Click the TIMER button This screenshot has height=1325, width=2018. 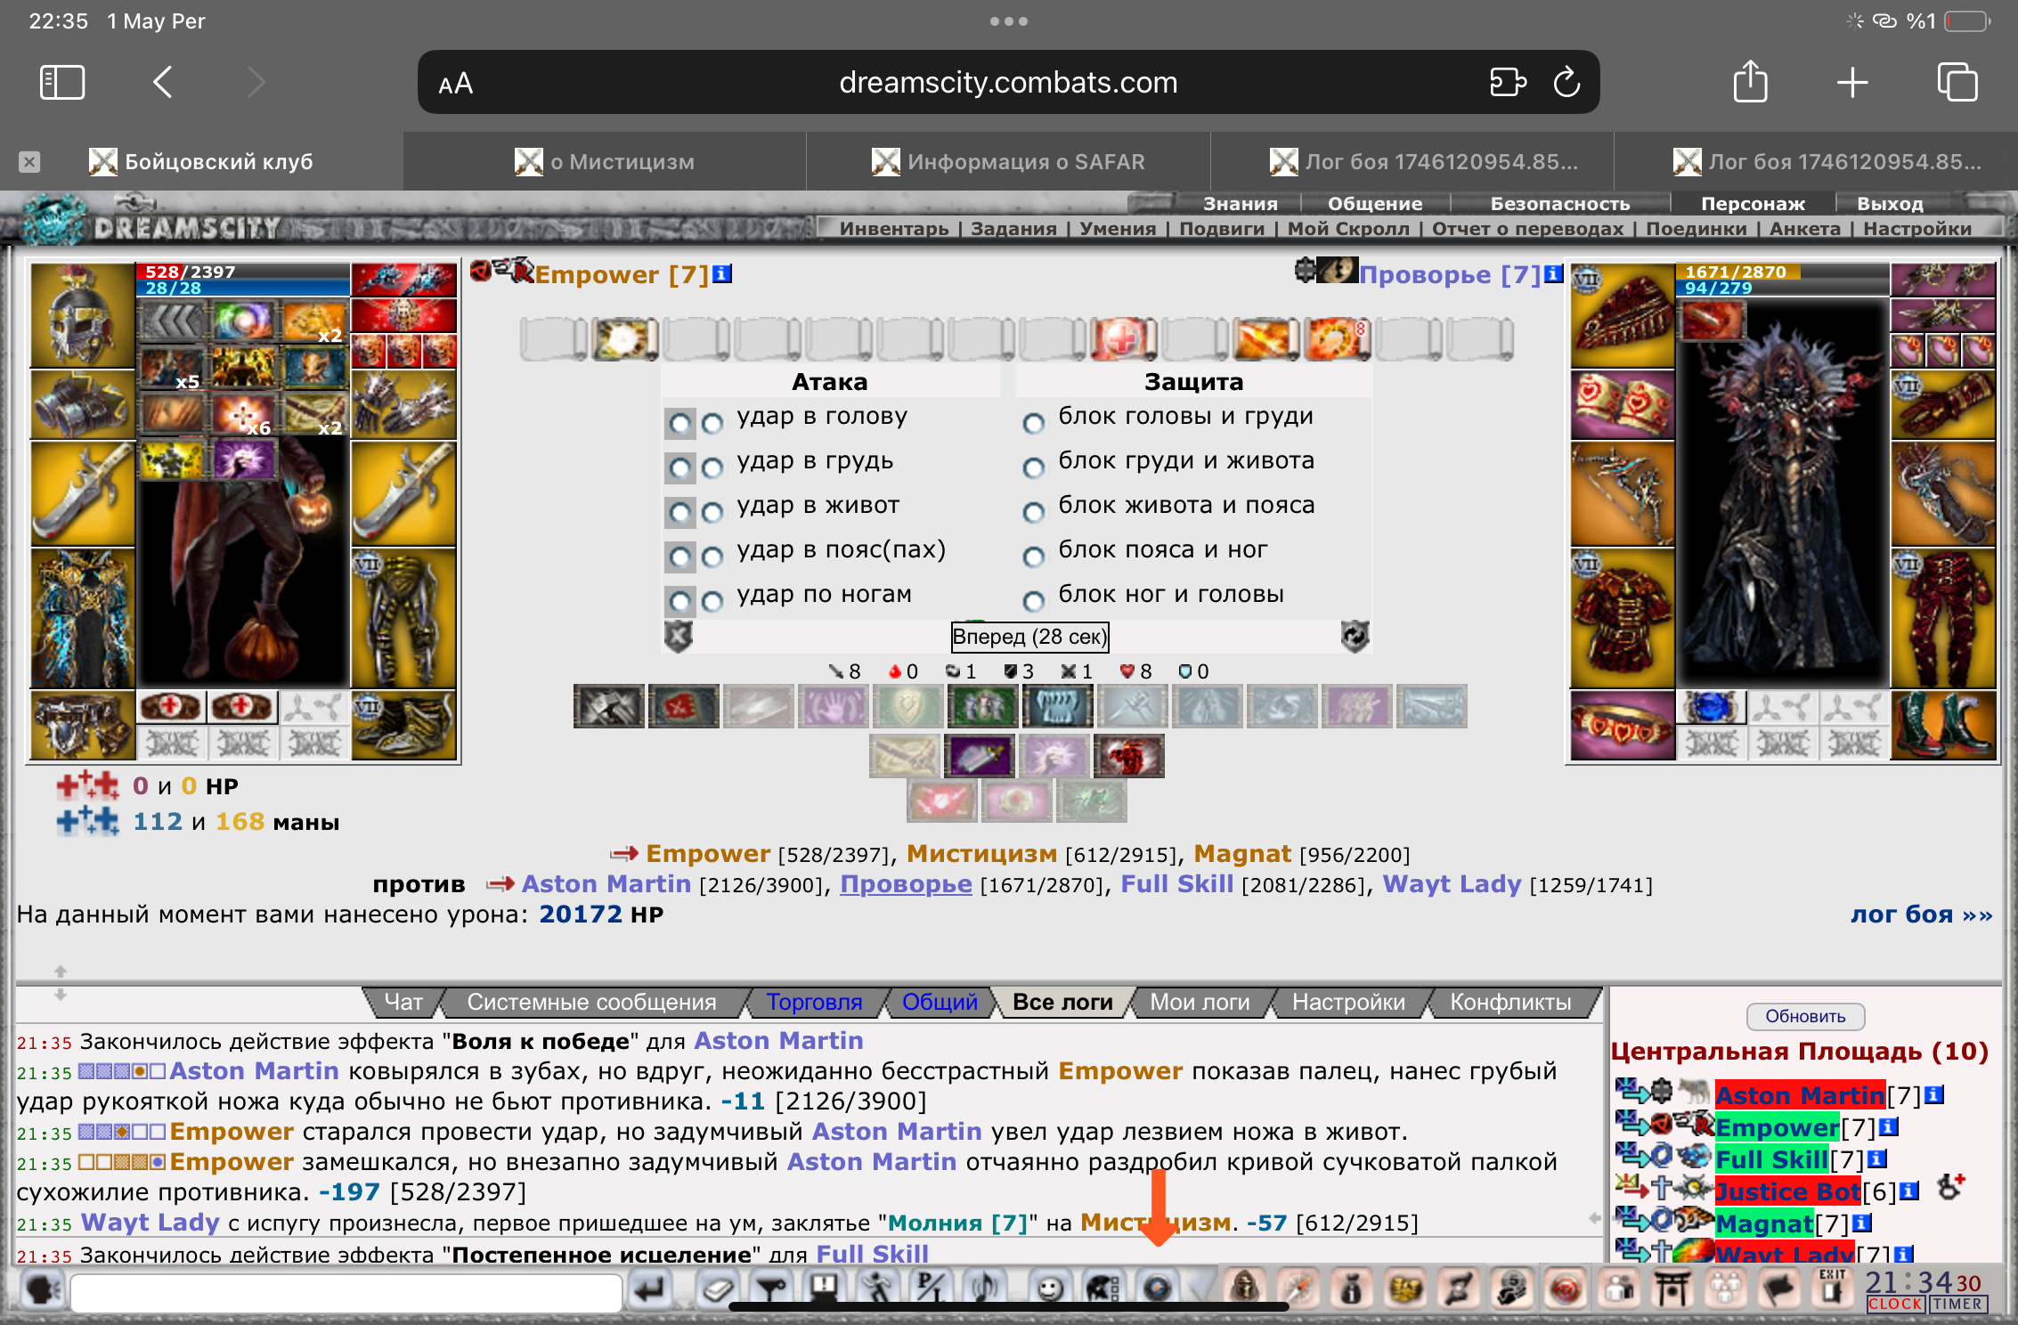coord(1957,1305)
